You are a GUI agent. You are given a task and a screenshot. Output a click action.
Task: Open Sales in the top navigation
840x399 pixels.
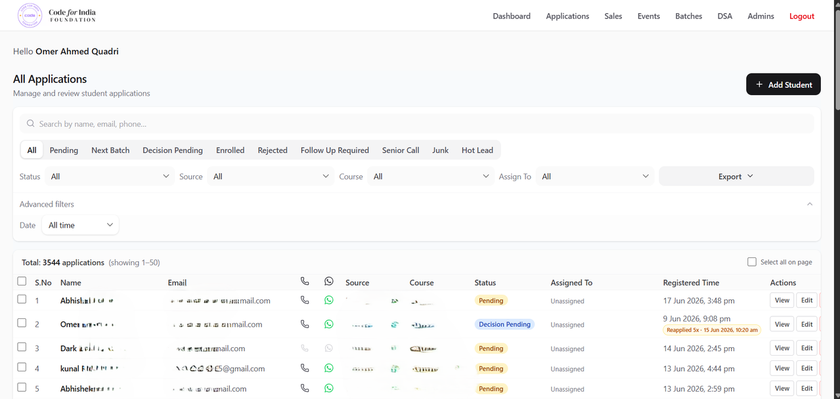[x=613, y=16]
